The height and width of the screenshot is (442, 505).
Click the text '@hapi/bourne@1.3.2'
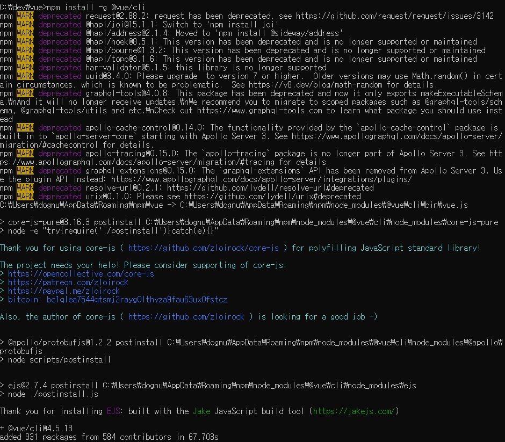pos(126,50)
